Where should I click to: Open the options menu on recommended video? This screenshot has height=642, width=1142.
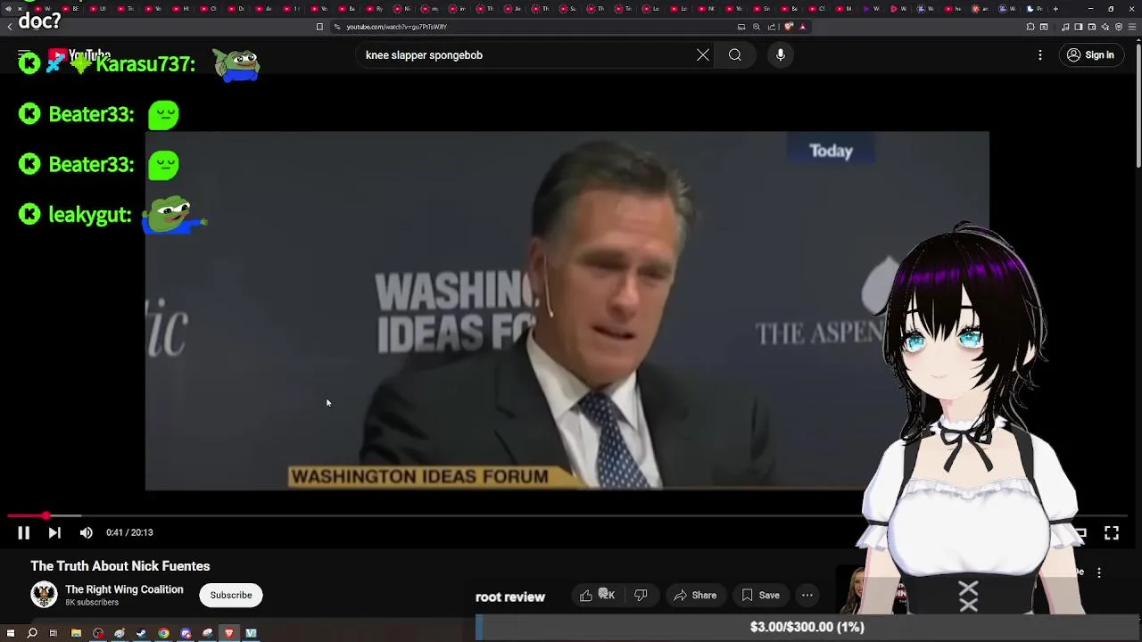(x=1099, y=573)
